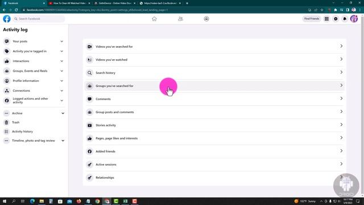Switch to the Facebook browser tab
364x205 pixels.
[24, 3]
